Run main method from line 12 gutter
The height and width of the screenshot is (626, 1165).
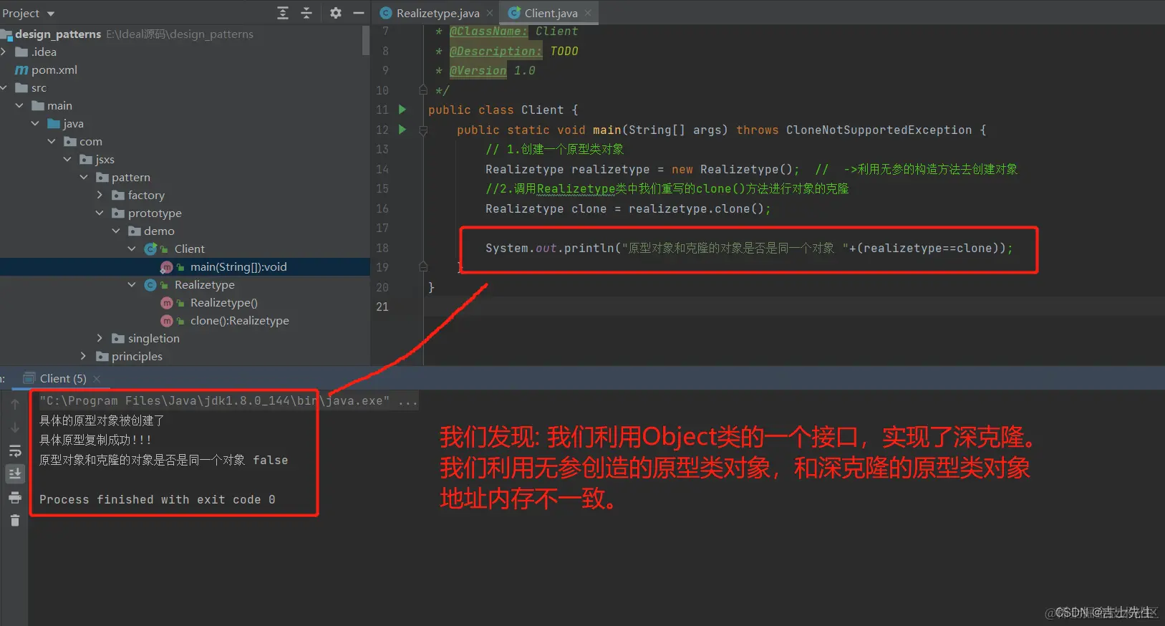402,130
